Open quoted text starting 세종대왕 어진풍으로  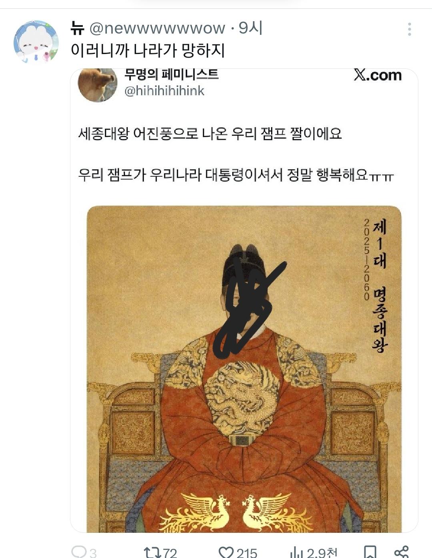click(x=210, y=133)
